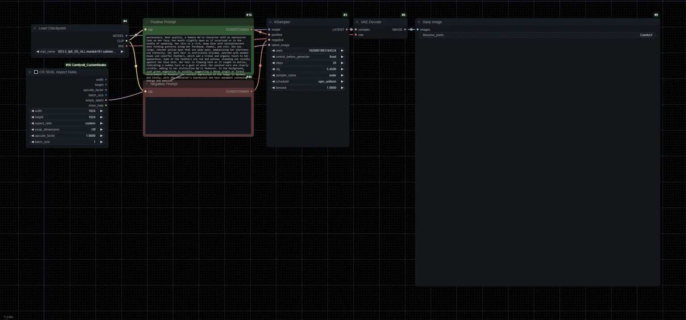This screenshot has height=320, width=686.
Task: Decrease width with its left arrow
Action: click(x=33, y=111)
